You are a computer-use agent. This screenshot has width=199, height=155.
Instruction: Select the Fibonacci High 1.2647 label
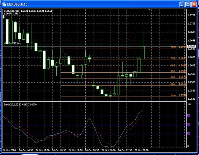(x=178, y=47)
